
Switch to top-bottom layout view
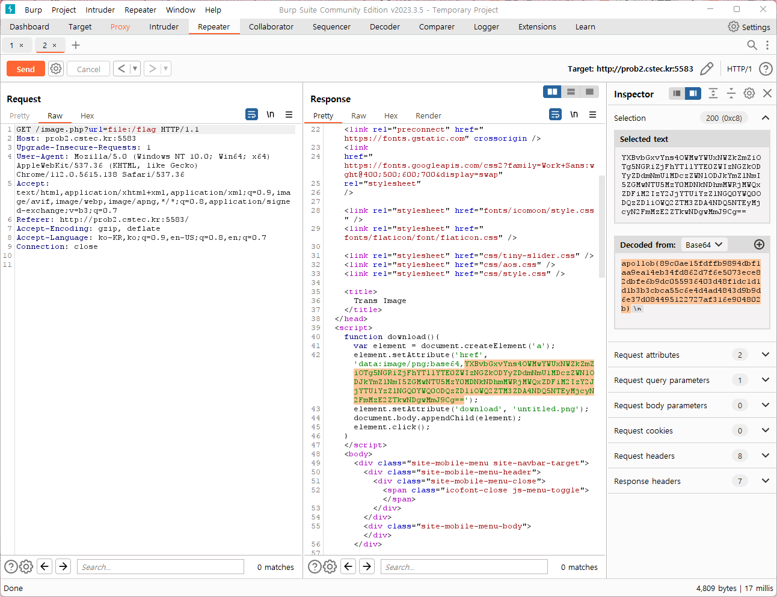[x=571, y=91]
